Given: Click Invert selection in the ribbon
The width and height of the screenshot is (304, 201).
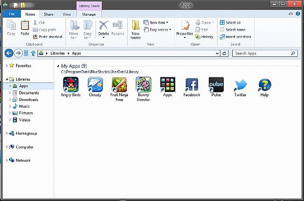Looking at the screenshot, I should (237, 37).
